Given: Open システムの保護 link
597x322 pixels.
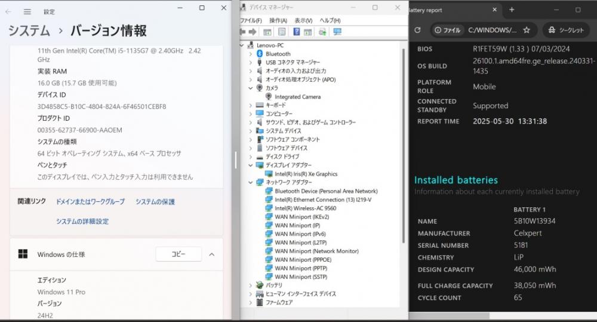Looking at the screenshot, I should [x=155, y=201].
